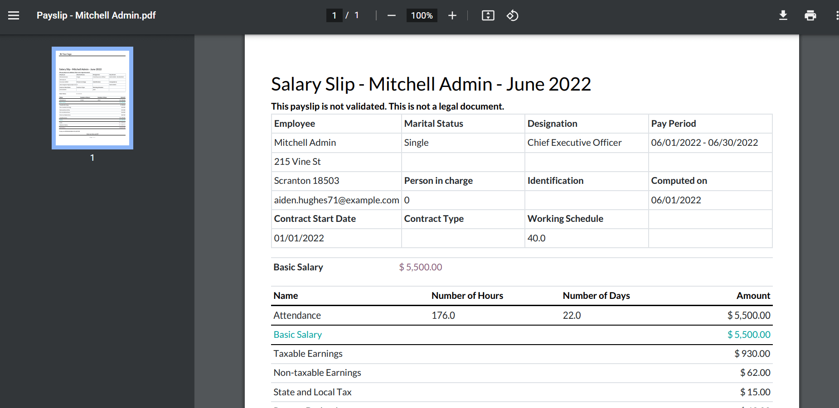
Task: Click Scranton 18503 text
Action: point(306,181)
